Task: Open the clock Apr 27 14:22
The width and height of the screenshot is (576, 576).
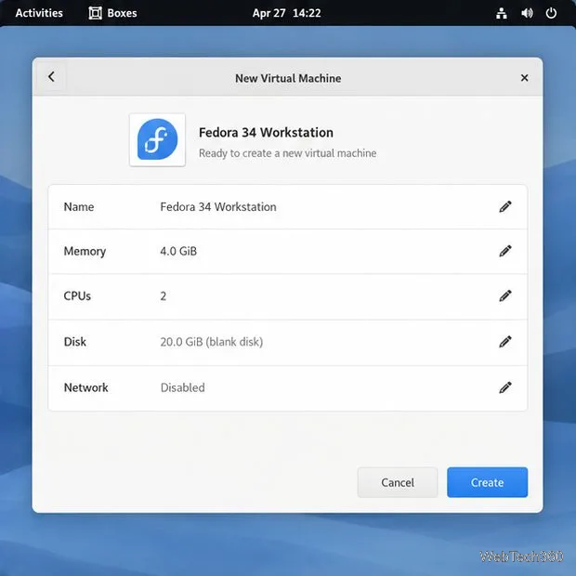Action: pos(286,13)
